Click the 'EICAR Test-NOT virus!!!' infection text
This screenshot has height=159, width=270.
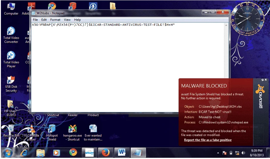pos(215,112)
